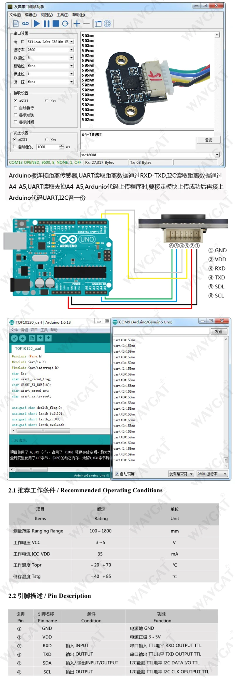
Task: Expand 数据位 dropdown
Action: [71, 58]
